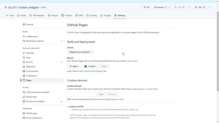Open the internationalized domain name link

coord(110,99)
